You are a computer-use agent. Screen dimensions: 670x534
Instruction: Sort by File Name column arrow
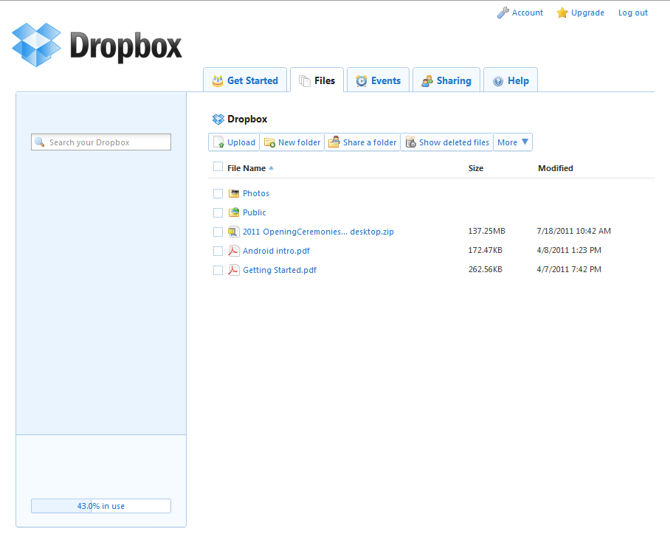271,168
